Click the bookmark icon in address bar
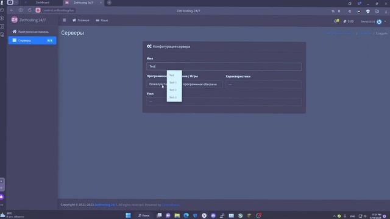 (339, 11)
